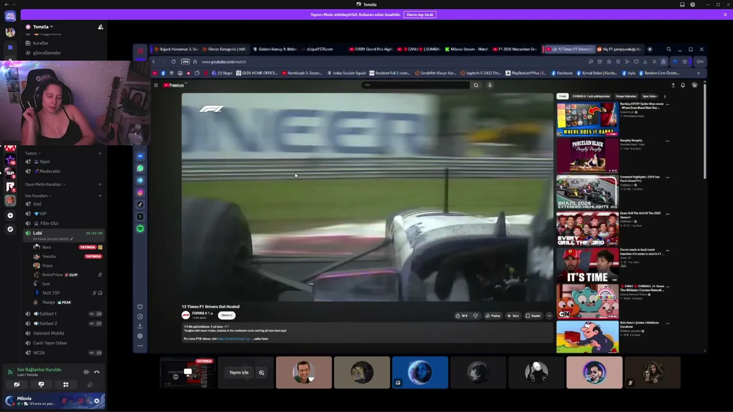
Task: Open browser history clock icon in sidebar
Action: click(140, 316)
